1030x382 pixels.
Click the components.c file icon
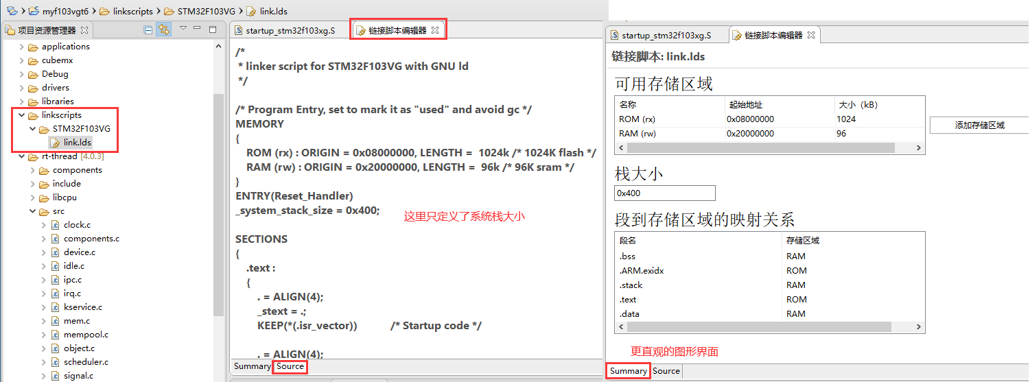click(x=55, y=239)
